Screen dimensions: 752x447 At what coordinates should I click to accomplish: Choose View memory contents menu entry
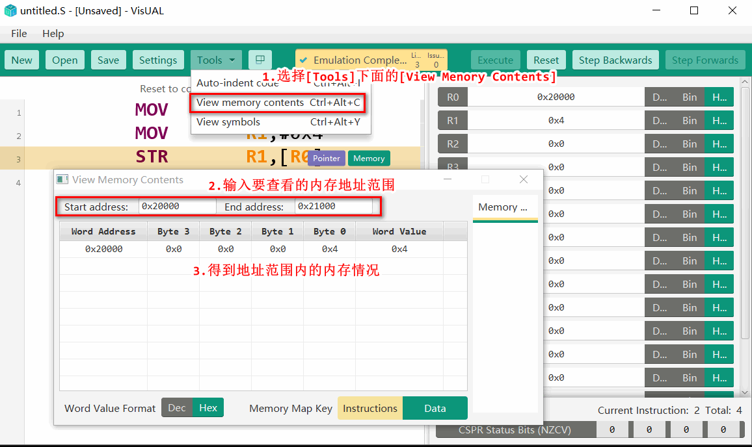coord(278,103)
